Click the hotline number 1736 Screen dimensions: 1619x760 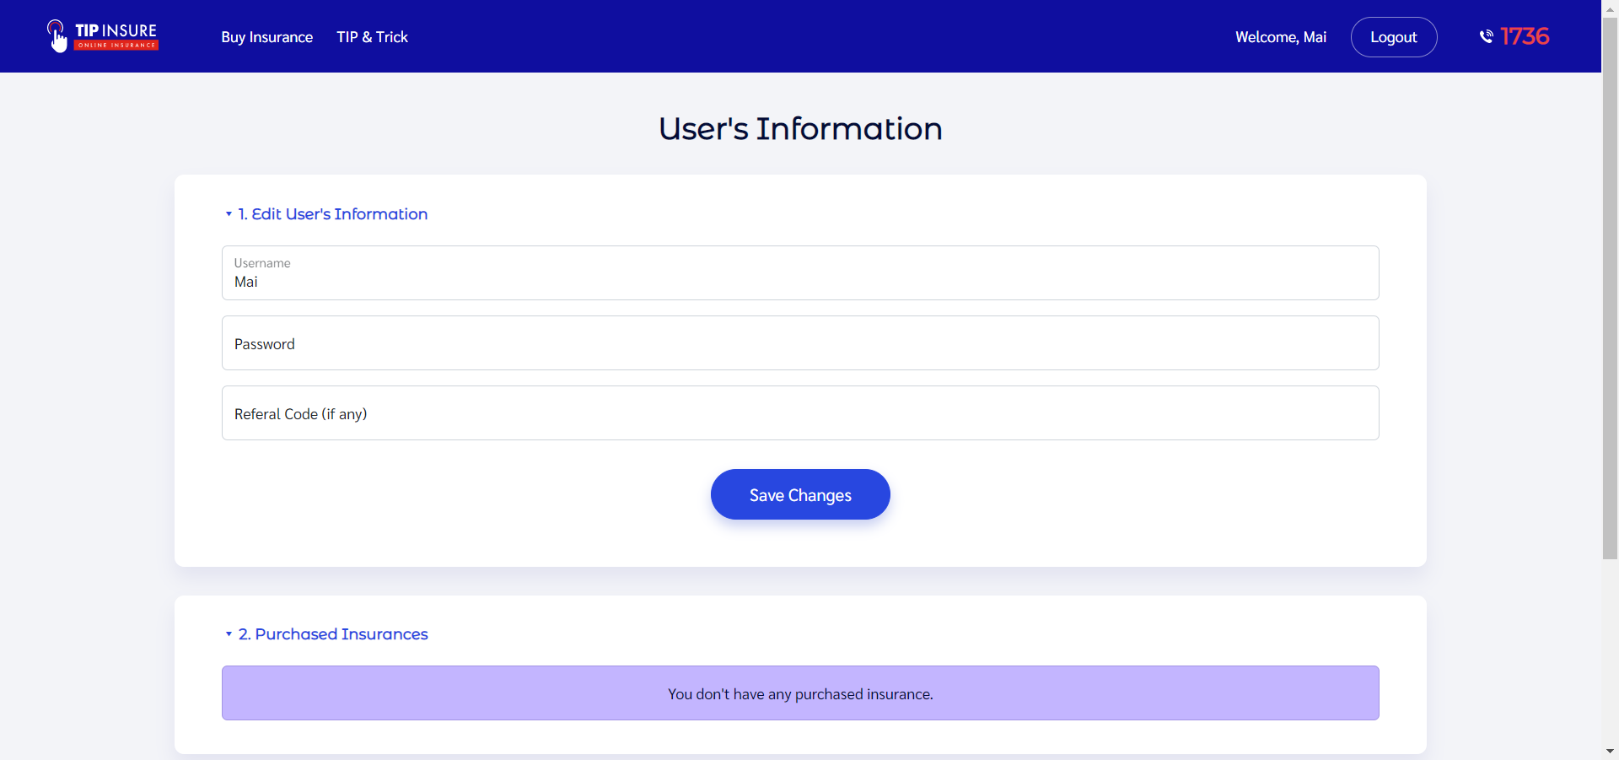[1525, 36]
